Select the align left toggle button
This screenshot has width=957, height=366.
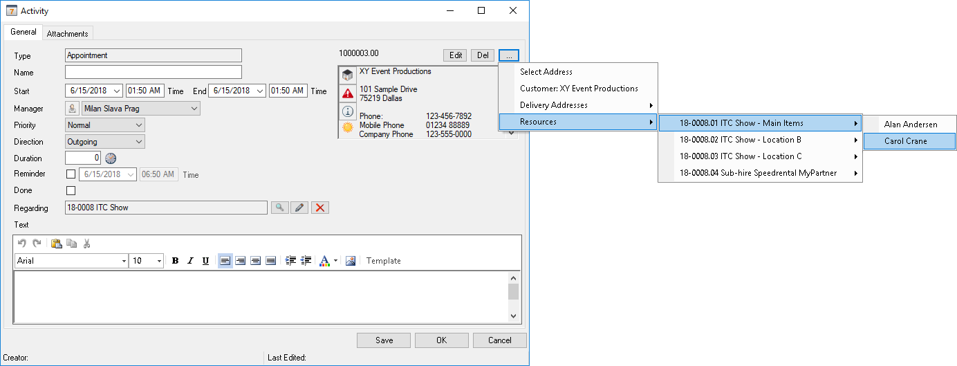pyautogui.click(x=225, y=261)
